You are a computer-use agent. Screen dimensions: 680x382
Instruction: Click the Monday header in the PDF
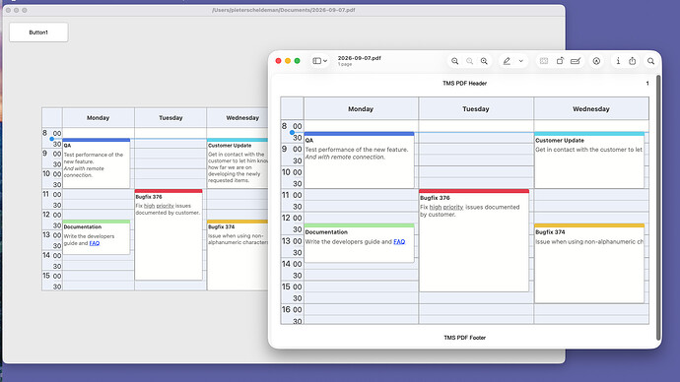(x=361, y=109)
